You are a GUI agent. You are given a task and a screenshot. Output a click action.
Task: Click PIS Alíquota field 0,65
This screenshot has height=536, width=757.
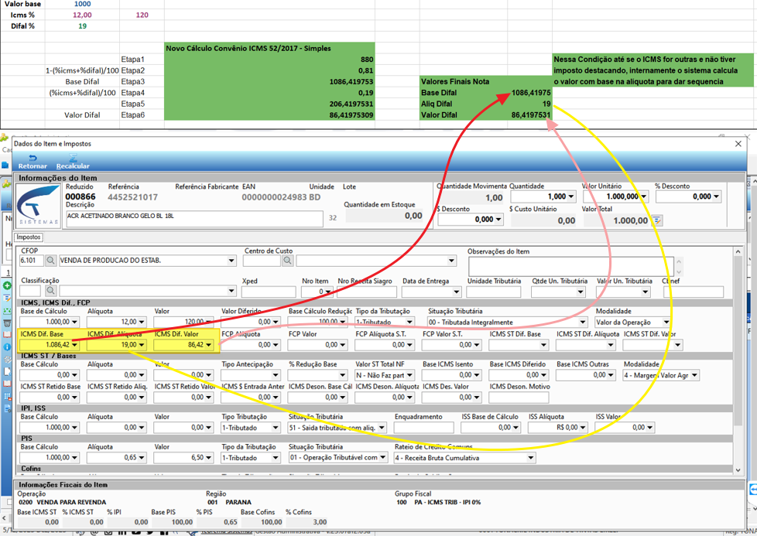click(x=116, y=457)
